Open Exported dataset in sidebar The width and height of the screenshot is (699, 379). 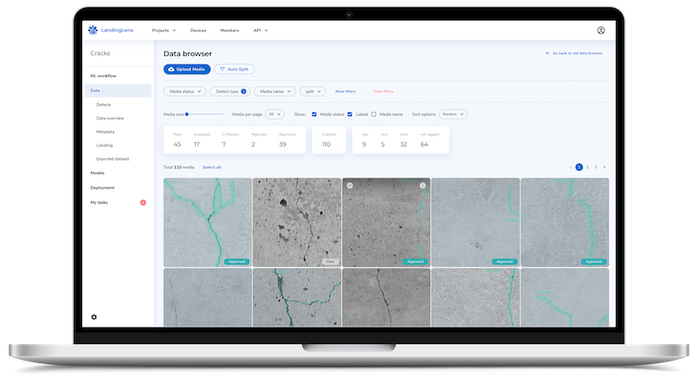click(x=113, y=159)
